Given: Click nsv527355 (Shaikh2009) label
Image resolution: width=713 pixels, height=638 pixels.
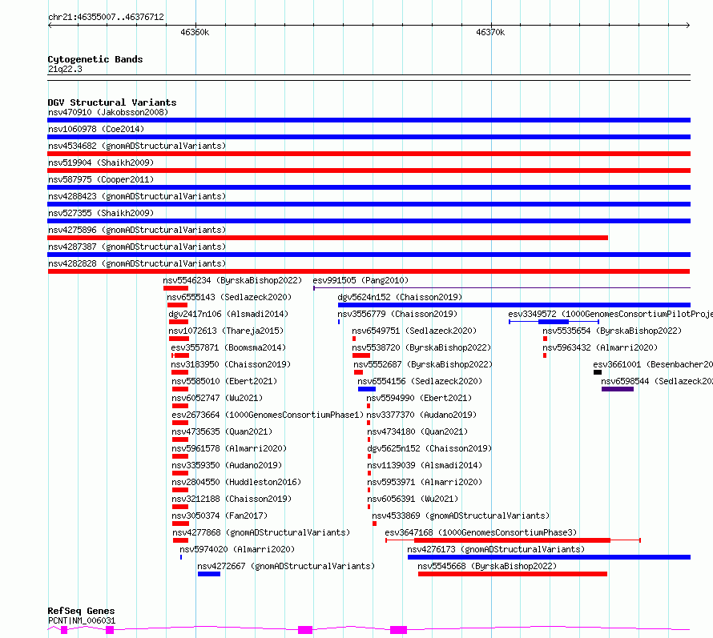Looking at the screenshot, I should tap(101, 213).
